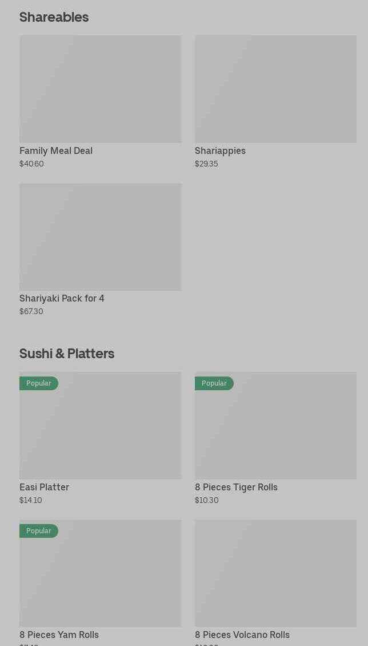Click the Sushi & Platters heading
Viewport: 368px width, 646px height.
tap(67, 354)
